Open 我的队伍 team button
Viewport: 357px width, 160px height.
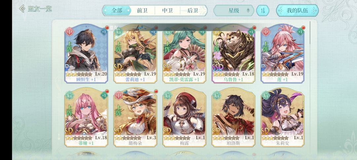point(297,11)
